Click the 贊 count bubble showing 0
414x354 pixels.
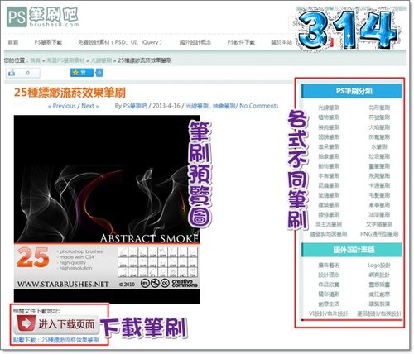click(x=99, y=73)
